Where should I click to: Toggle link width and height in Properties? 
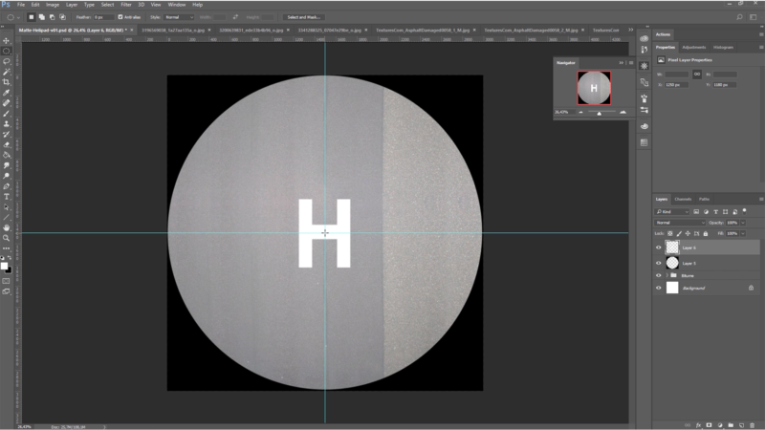point(697,75)
